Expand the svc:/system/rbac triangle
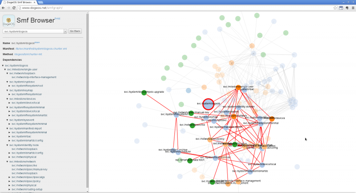This screenshot has height=193, width=356. pyautogui.click(x=9, y=137)
